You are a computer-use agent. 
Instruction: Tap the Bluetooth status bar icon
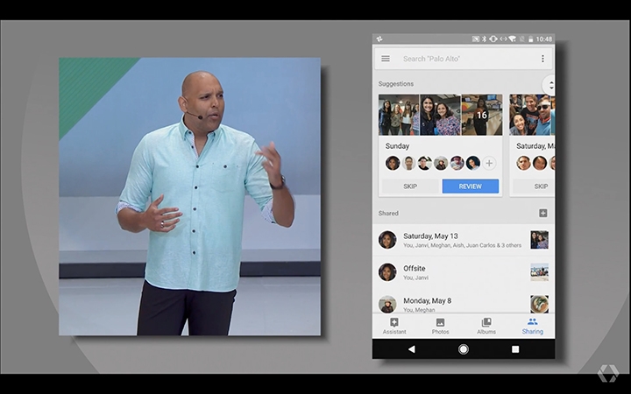pos(485,39)
